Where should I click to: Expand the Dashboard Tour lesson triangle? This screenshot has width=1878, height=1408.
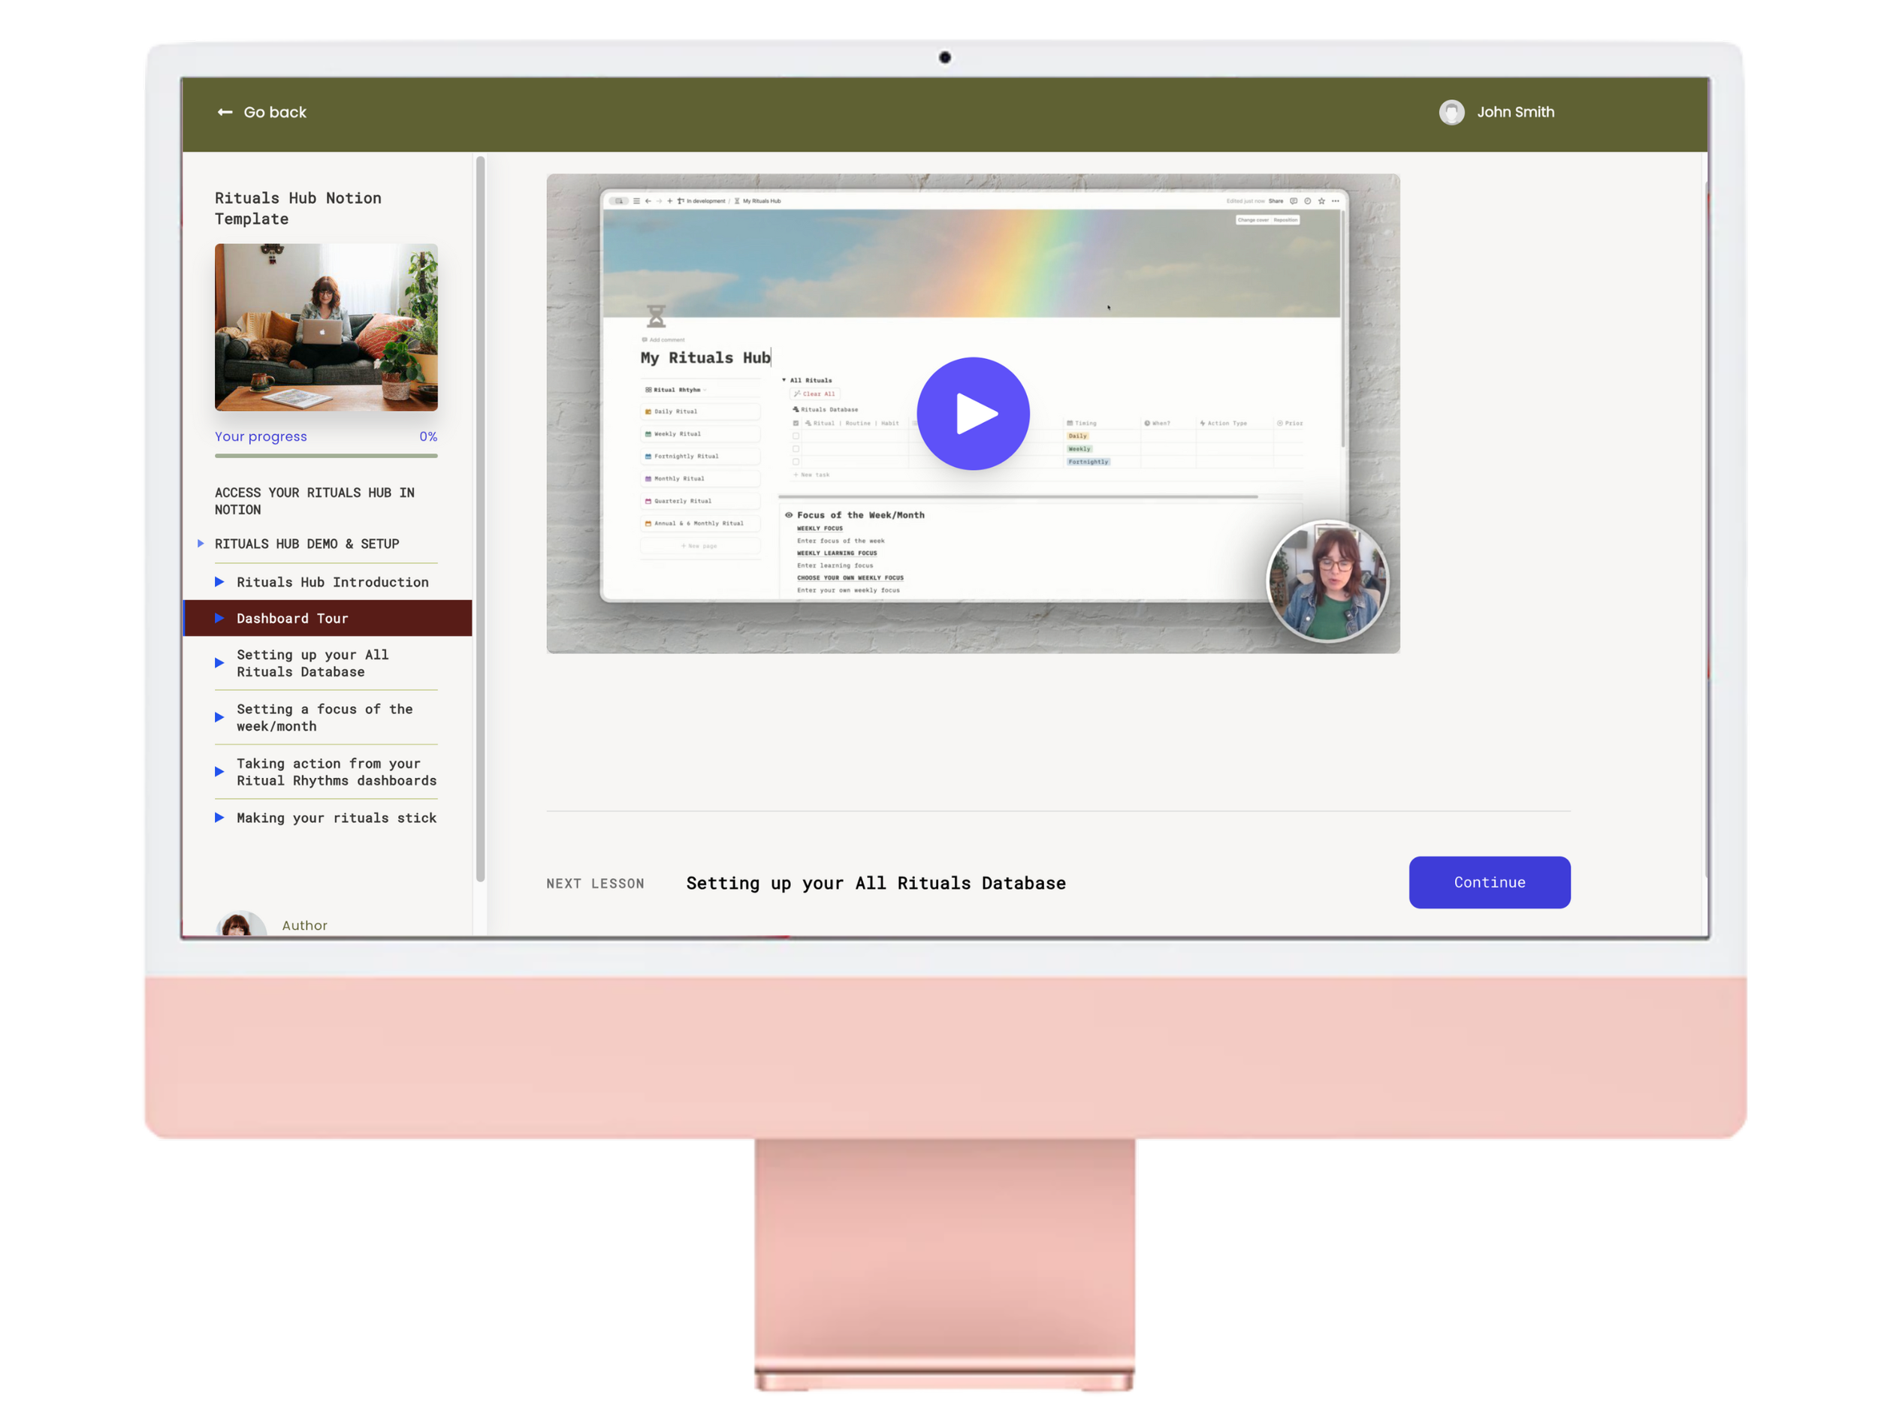coord(220,618)
